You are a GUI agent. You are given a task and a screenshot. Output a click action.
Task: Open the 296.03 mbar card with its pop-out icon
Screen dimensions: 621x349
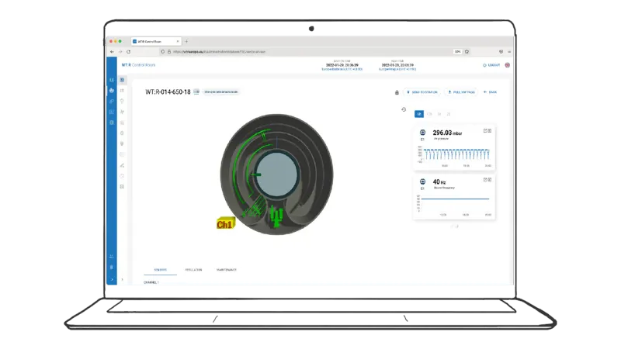click(485, 130)
